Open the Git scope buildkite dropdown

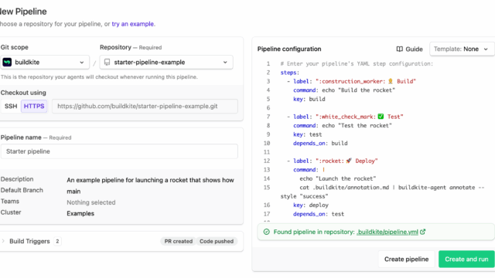45,62
